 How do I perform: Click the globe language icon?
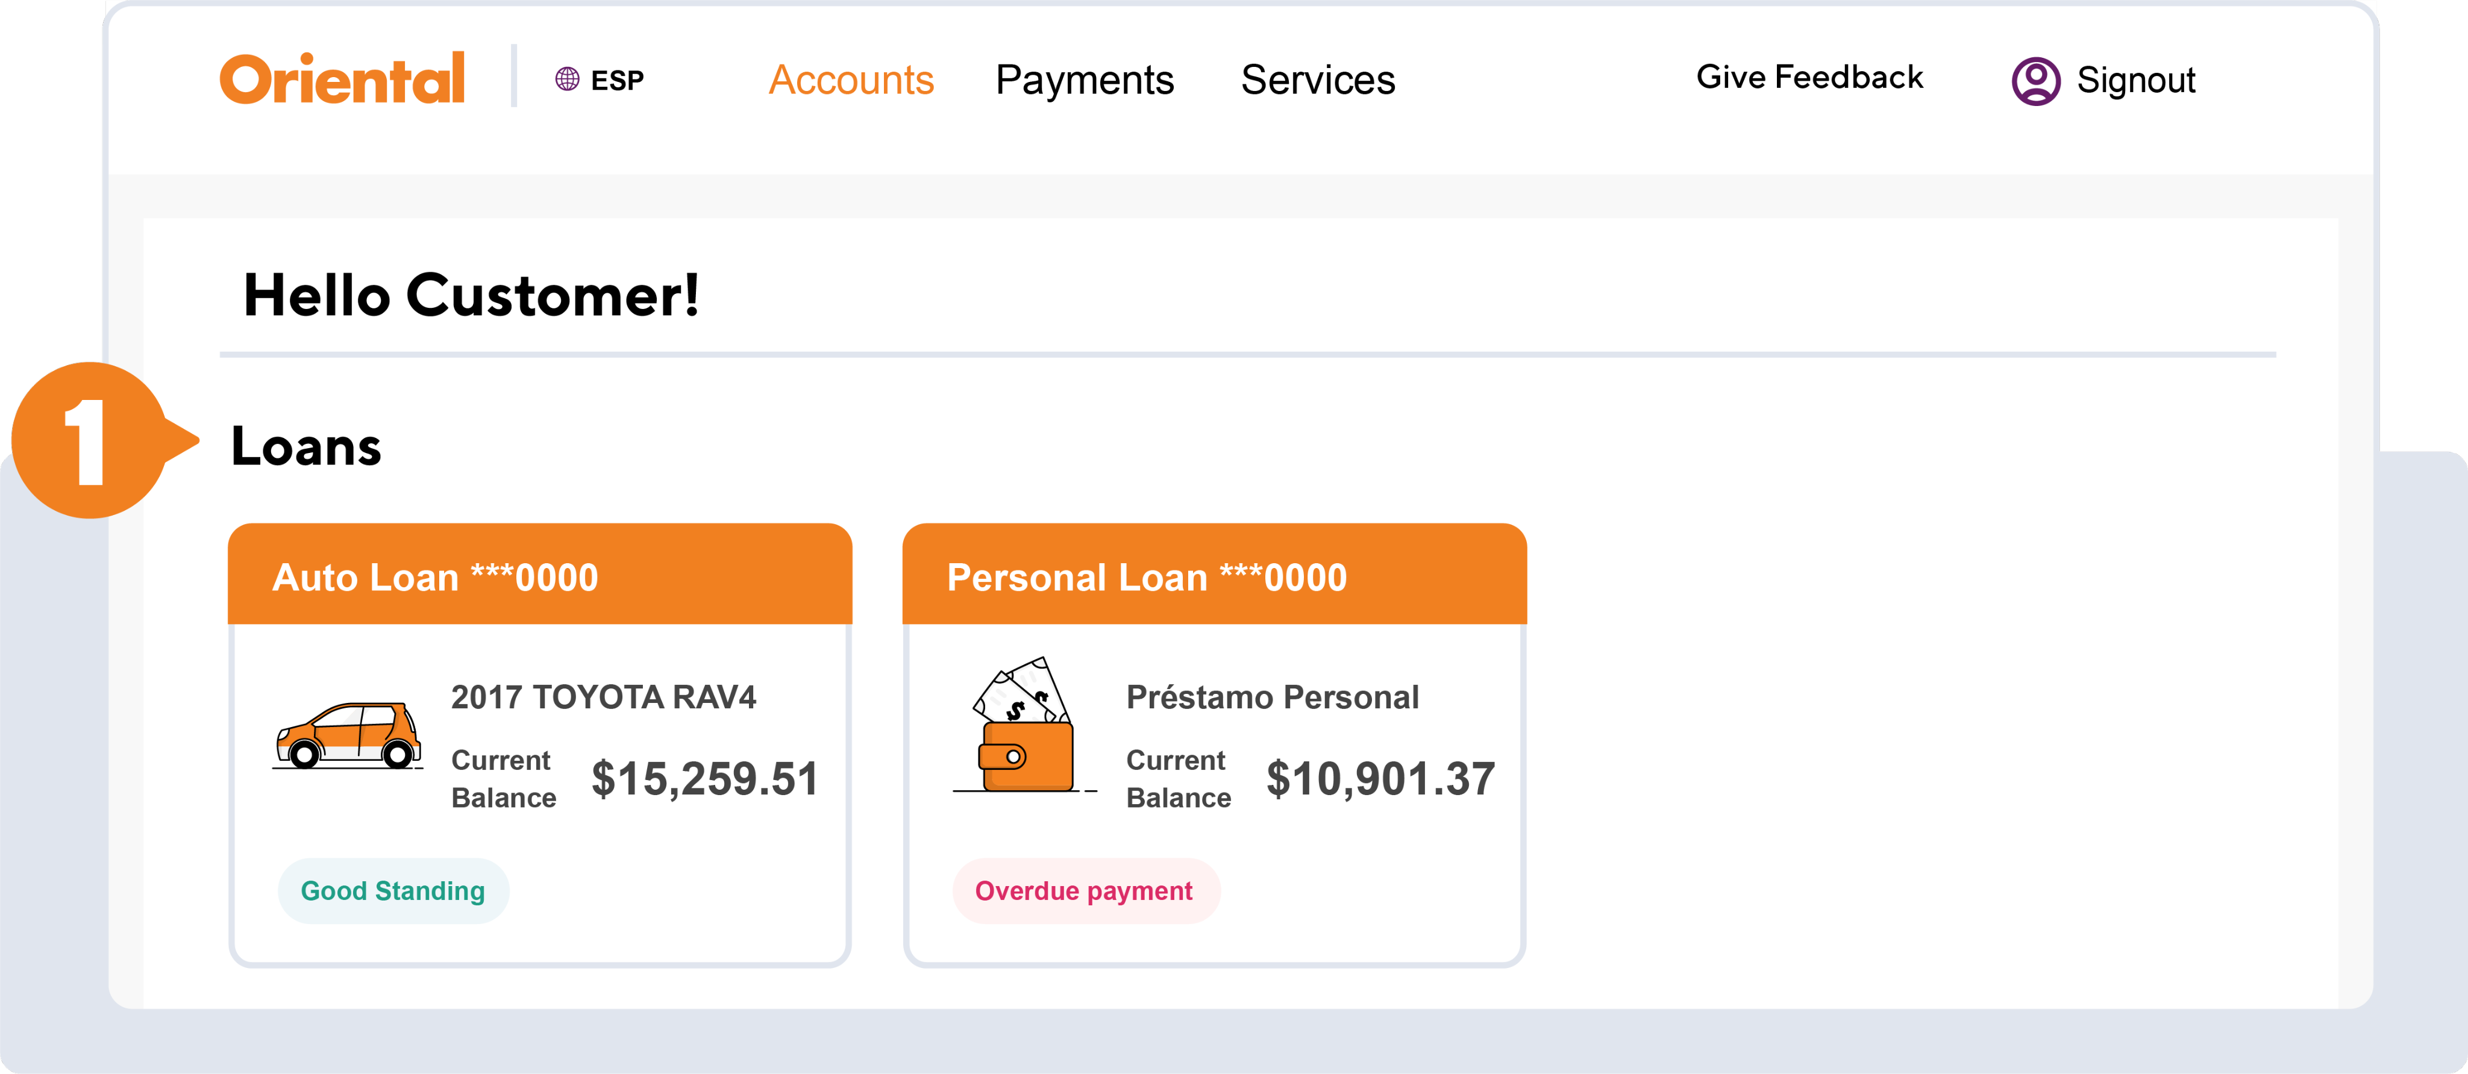click(567, 78)
